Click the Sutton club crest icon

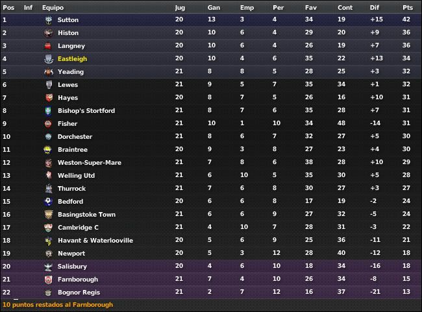point(49,20)
